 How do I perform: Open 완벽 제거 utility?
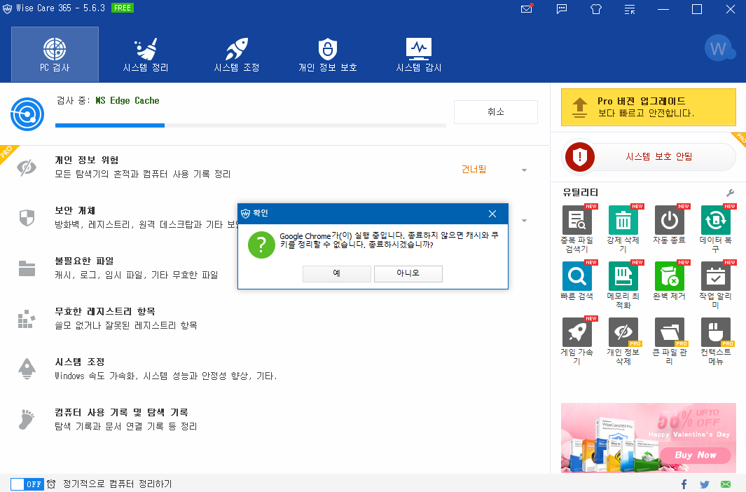point(670,282)
